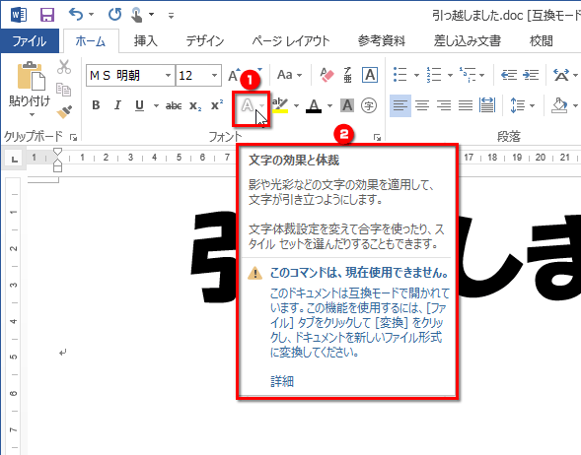Viewport: 581px width, 455px height.
Task: Toggle character shading gray A icon
Action: point(347,105)
